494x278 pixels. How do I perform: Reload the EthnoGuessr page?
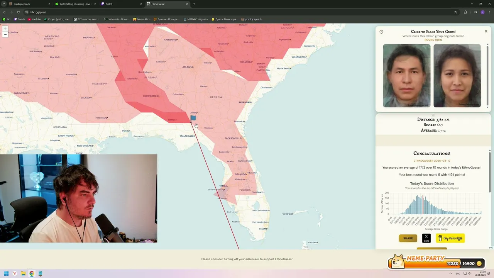coord(18,12)
